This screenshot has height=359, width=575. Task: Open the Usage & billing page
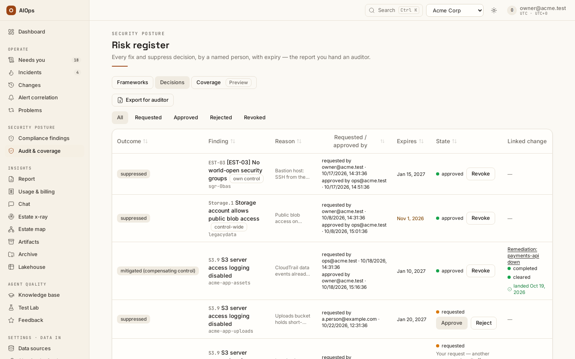pyautogui.click(x=44, y=191)
